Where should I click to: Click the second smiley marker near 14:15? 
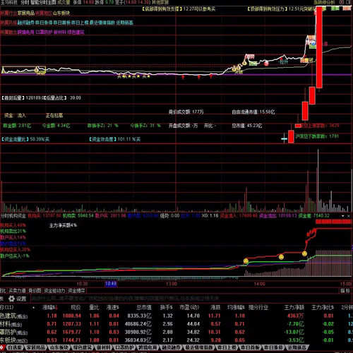pyautogui.click(x=281, y=257)
